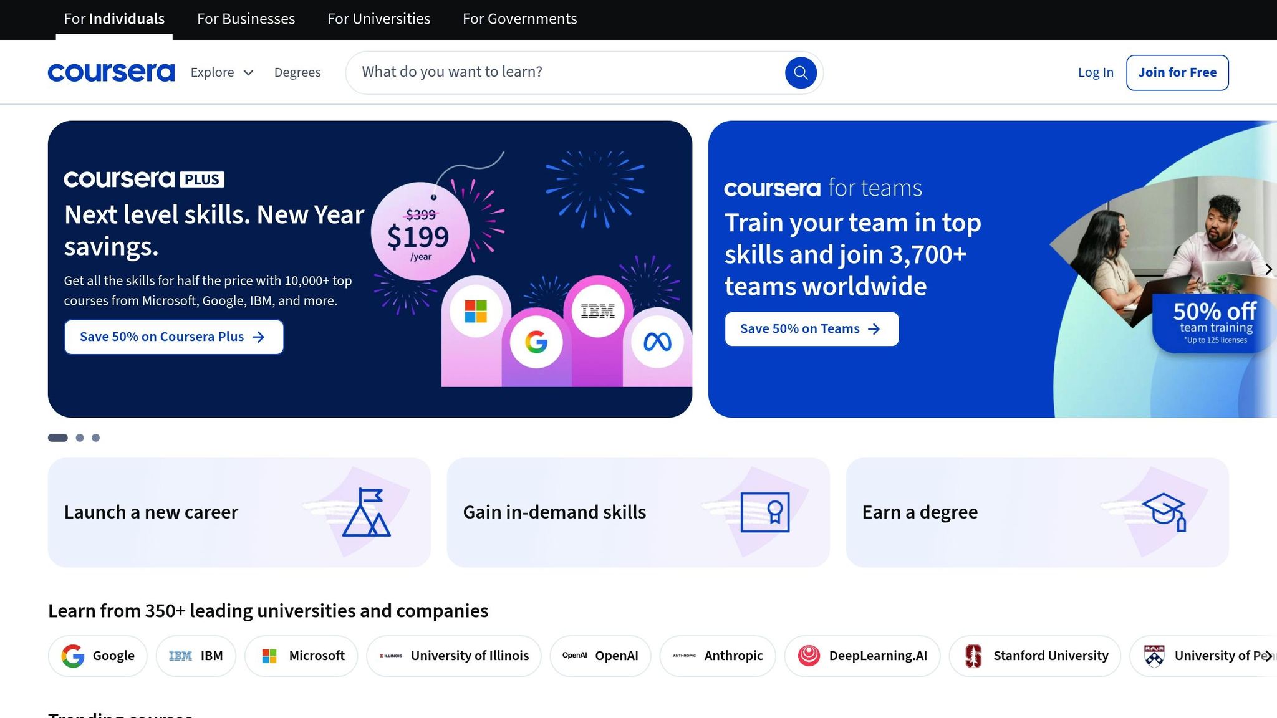
Task: Click the Join for Free button
Action: [1177, 72]
